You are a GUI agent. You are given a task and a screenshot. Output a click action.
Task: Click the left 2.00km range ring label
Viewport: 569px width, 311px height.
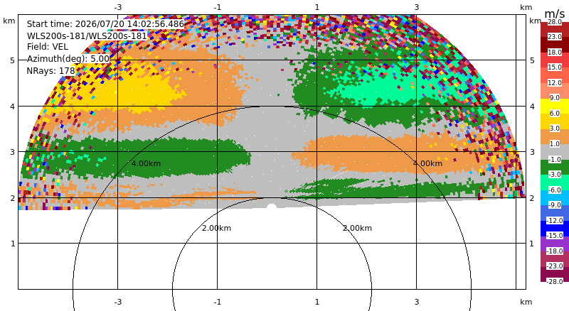click(x=216, y=228)
